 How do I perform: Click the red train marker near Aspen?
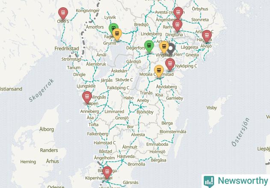[x=87, y=97]
